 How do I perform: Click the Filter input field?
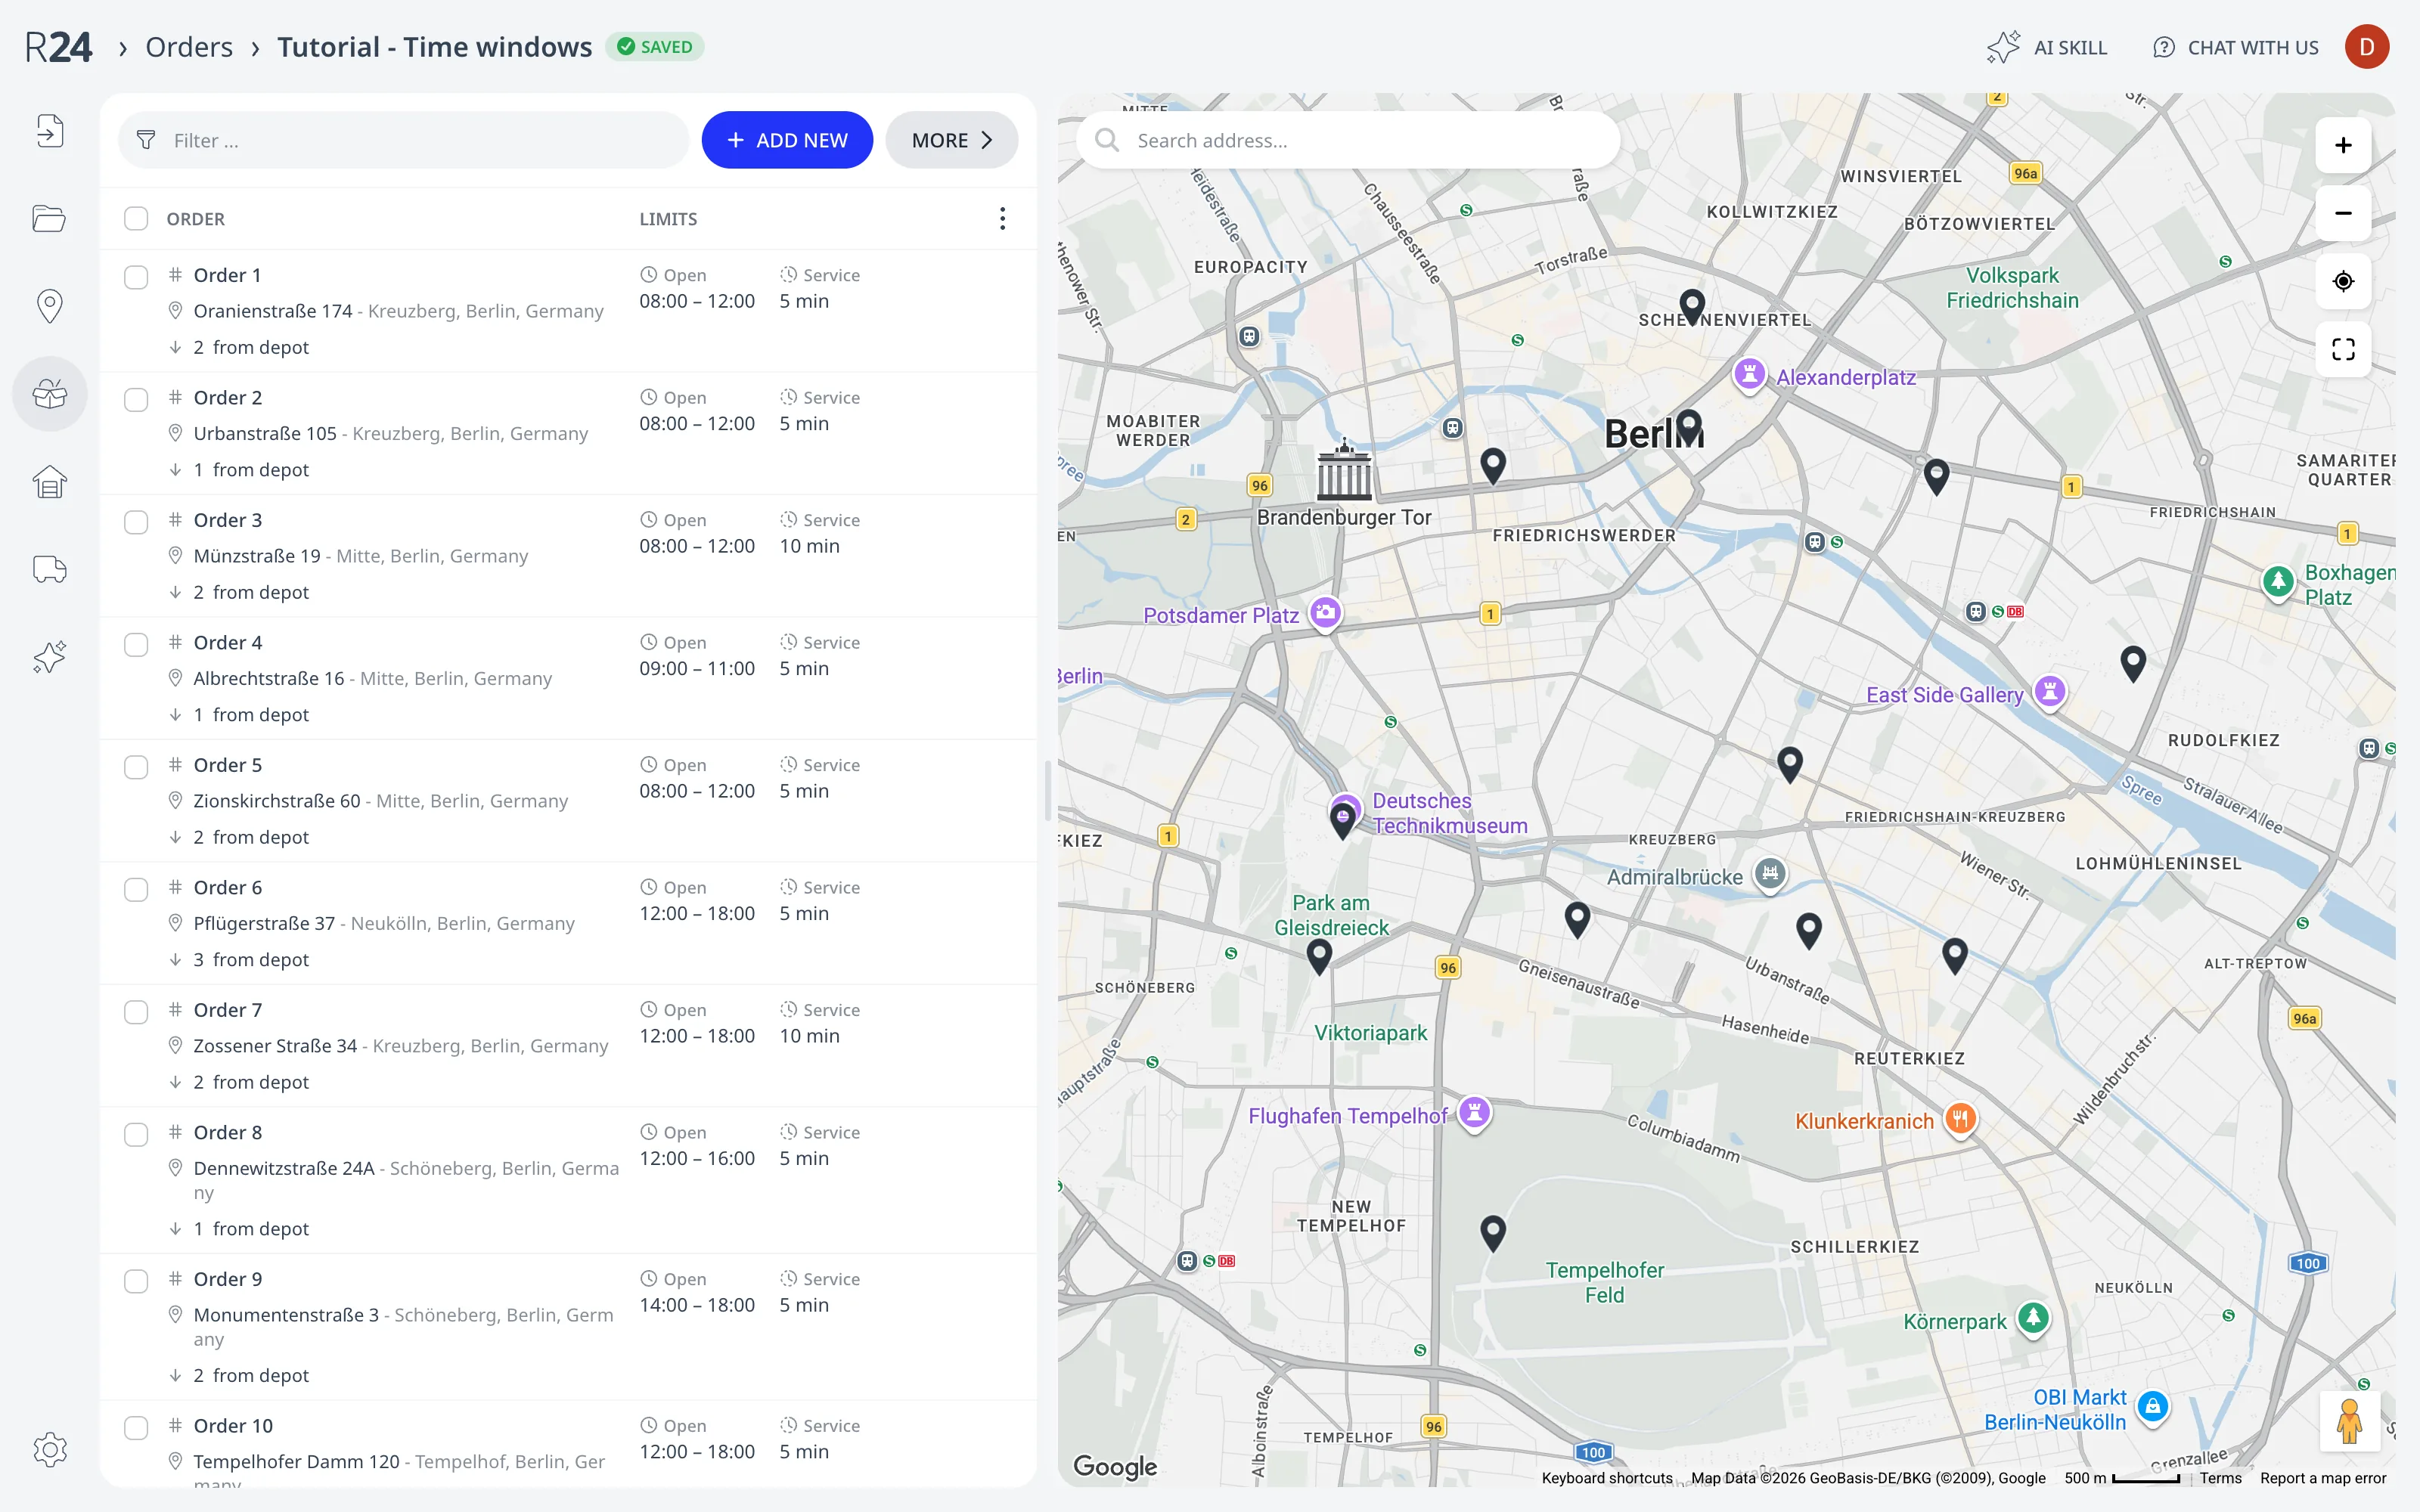pos(403,140)
